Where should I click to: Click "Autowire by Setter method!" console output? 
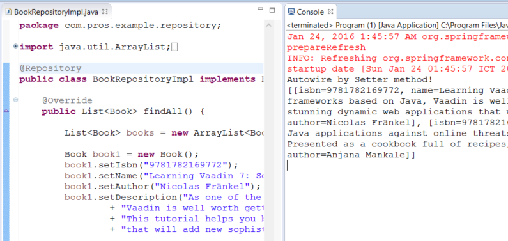click(x=360, y=80)
